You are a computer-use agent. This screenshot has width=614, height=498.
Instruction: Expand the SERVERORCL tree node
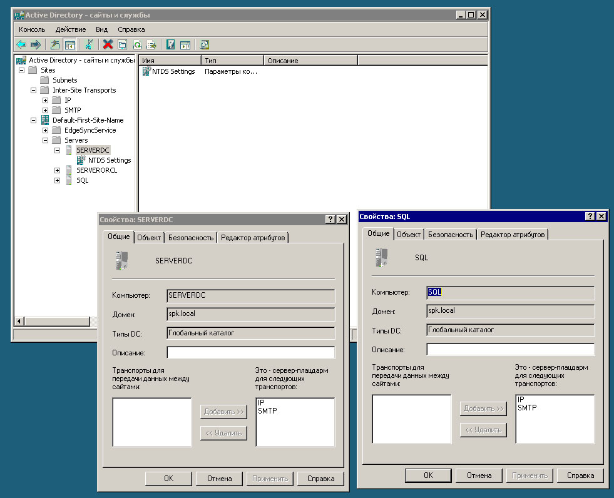57,171
